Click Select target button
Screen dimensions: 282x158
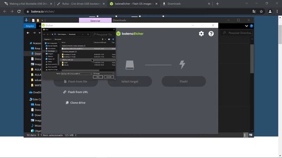click(130, 82)
